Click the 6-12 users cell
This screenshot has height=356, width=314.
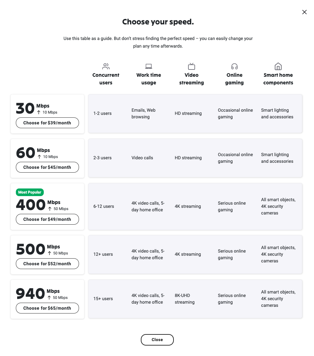[x=104, y=206]
